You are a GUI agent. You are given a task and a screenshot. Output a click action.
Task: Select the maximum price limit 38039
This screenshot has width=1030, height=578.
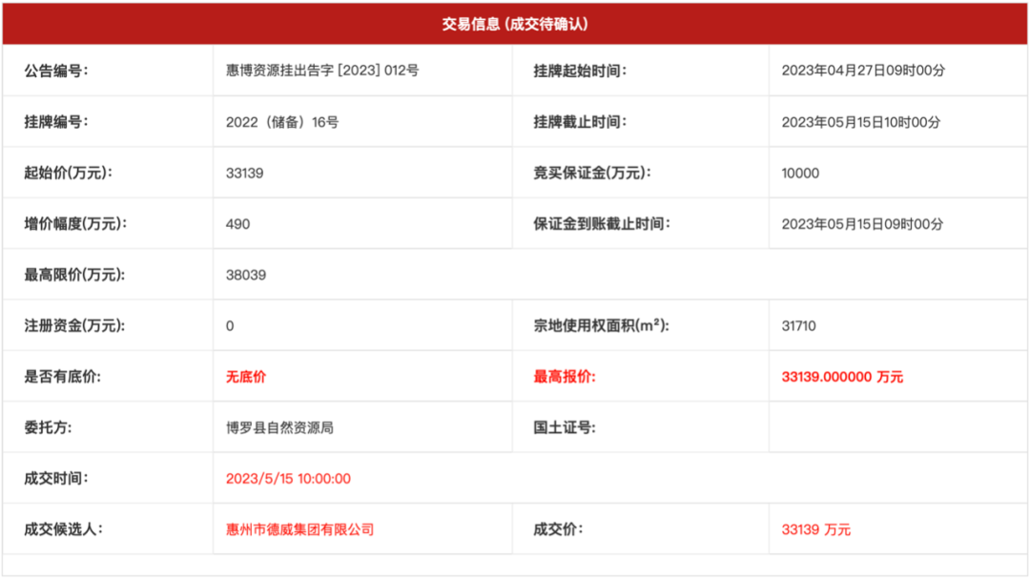point(245,275)
